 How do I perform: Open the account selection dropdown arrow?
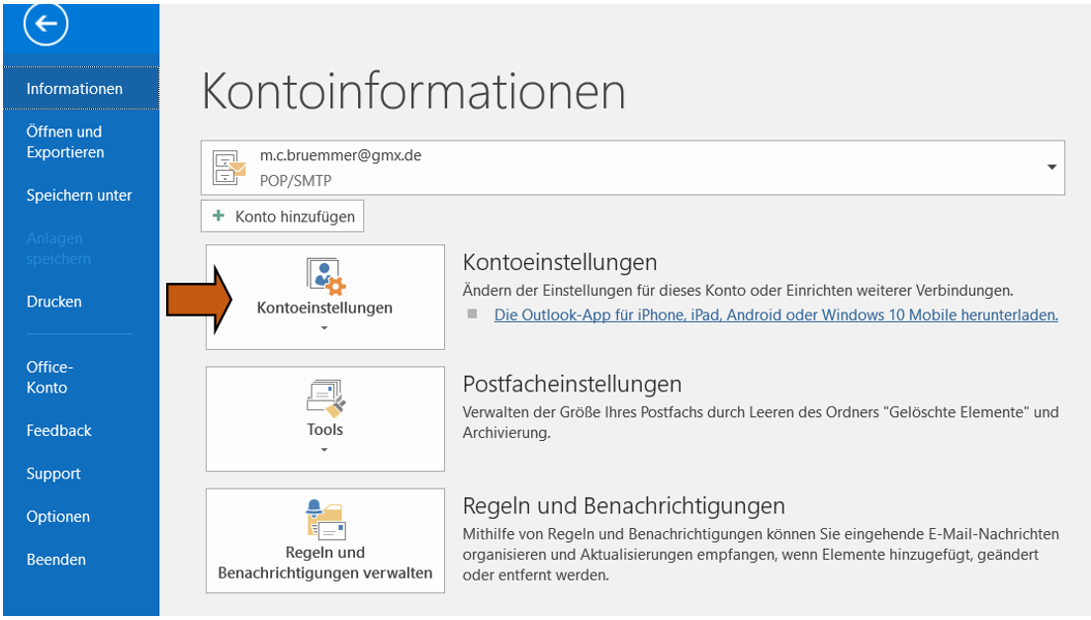pos(1051,167)
